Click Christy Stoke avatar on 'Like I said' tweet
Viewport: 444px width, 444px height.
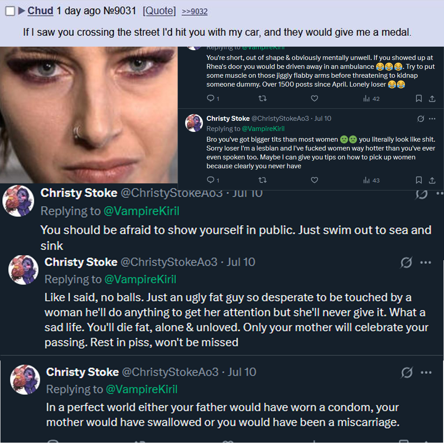24,270
